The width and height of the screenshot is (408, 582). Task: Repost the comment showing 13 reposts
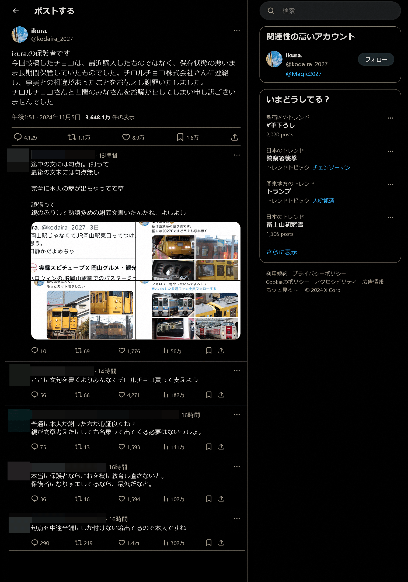click(x=78, y=447)
